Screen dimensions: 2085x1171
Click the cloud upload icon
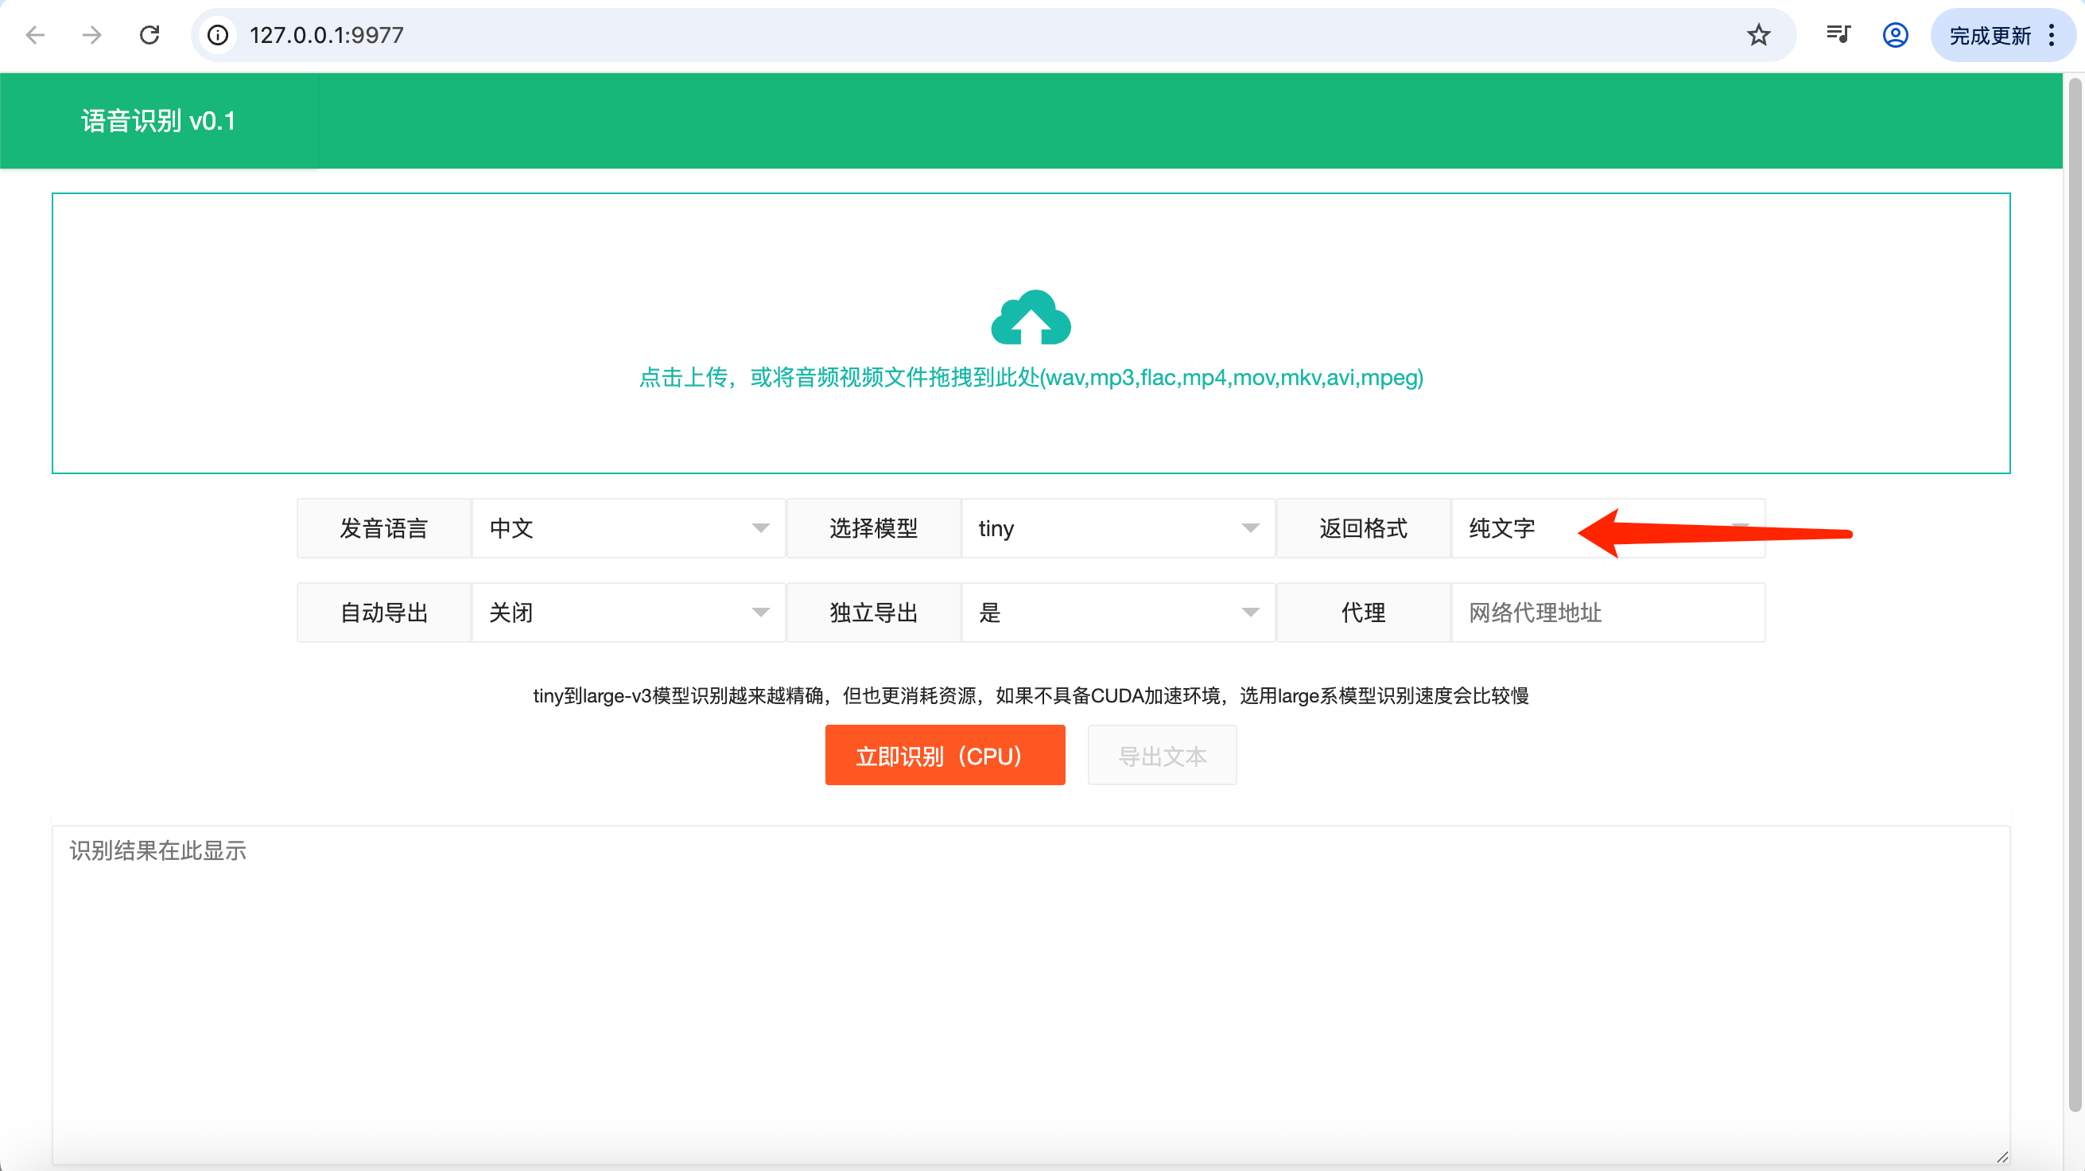coord(1031,317)
